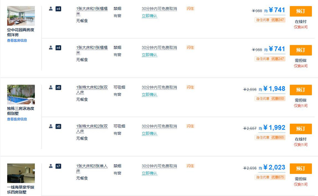View room info for 独栋三房泳池度假别墅
Viewport: 318px width, 196px height.
(x=17, y=119)
